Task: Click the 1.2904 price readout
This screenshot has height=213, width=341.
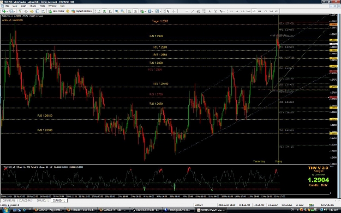Action: (x=318, y=180)
